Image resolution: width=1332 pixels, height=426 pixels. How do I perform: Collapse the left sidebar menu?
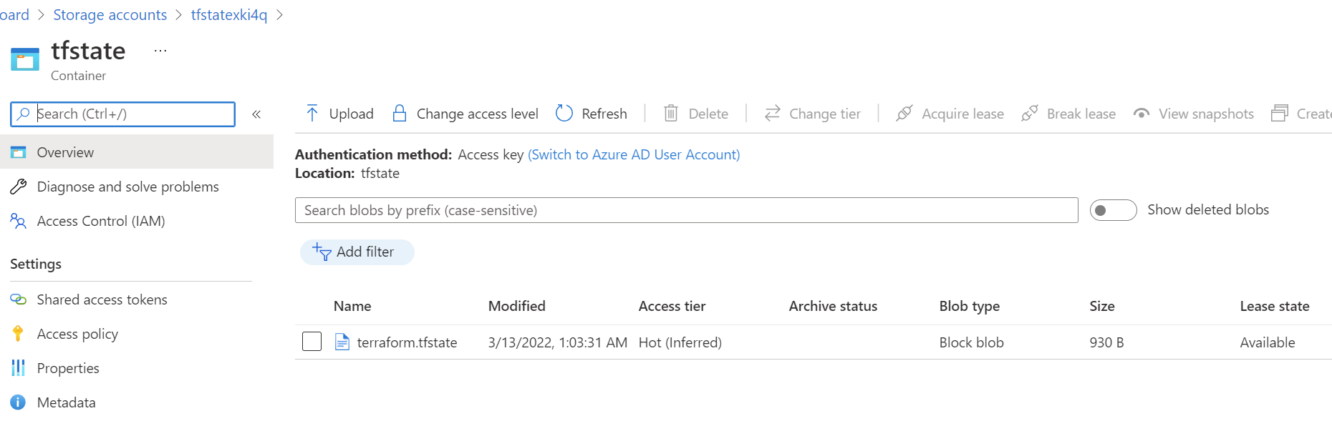256,114
